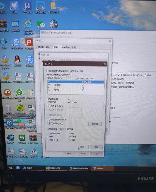Click the blue link in Control Panel System window

[x=114, y=118]
